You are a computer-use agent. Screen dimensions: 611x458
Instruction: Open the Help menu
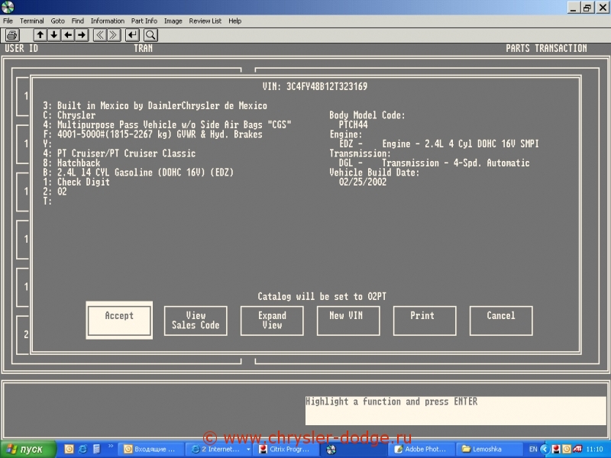click(x=235, y=21)
